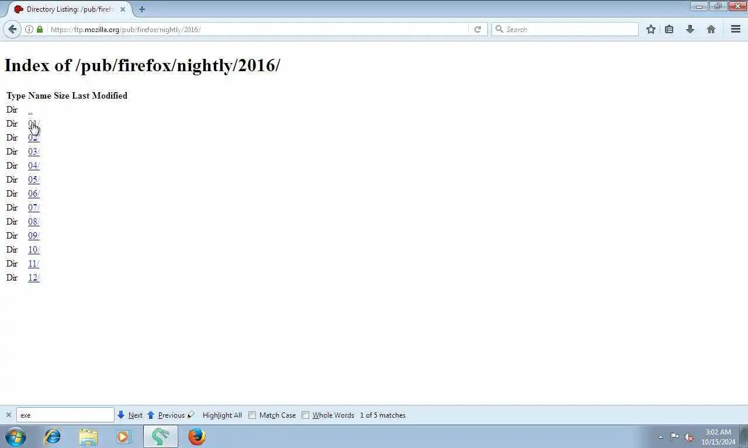The image size is (748, 448).
Task: Open Windows Media Player in taskbar
Action: pyautogui.click(x=124, y=436)
